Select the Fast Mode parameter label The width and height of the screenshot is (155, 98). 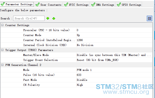(x=30, y=80)
